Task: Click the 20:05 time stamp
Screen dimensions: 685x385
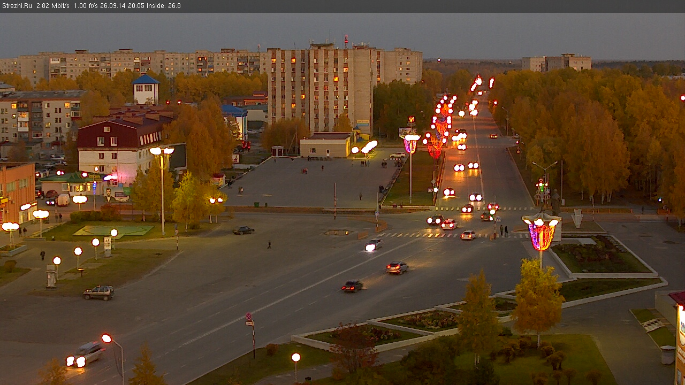Action: (x=136, y=6)
